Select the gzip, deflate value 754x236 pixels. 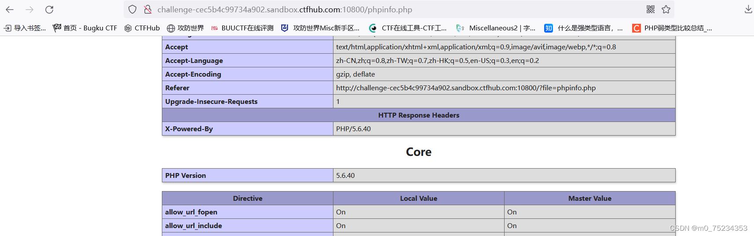[x=355, y=74]
